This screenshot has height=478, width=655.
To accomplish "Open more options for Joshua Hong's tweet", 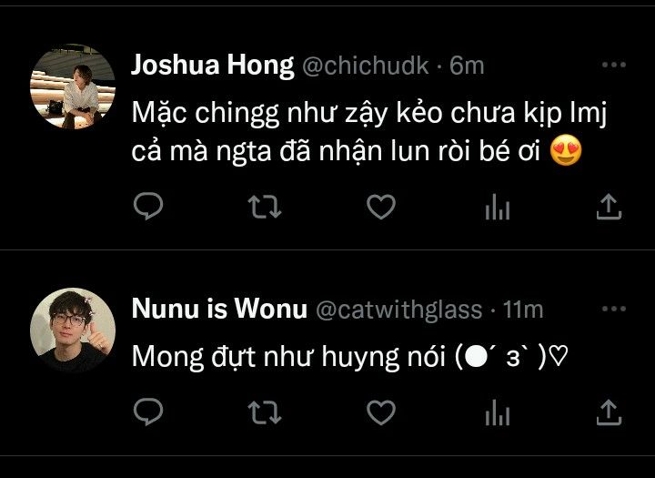I will click(x=614, y=65).
